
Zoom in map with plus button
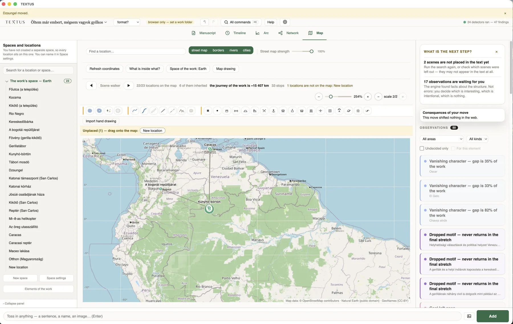click(368, 97)
